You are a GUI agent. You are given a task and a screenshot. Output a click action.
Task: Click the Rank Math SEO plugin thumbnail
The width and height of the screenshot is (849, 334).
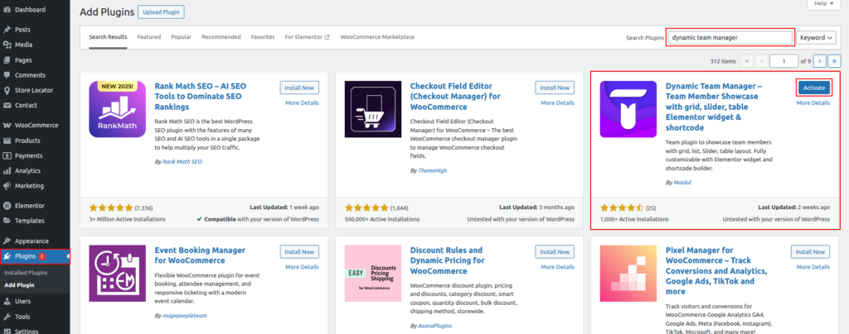117,114
